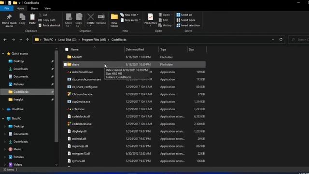Viewport: 309px width, 174px height.
Task: Collapse the Quick access tree node
Action: [3, 54]
